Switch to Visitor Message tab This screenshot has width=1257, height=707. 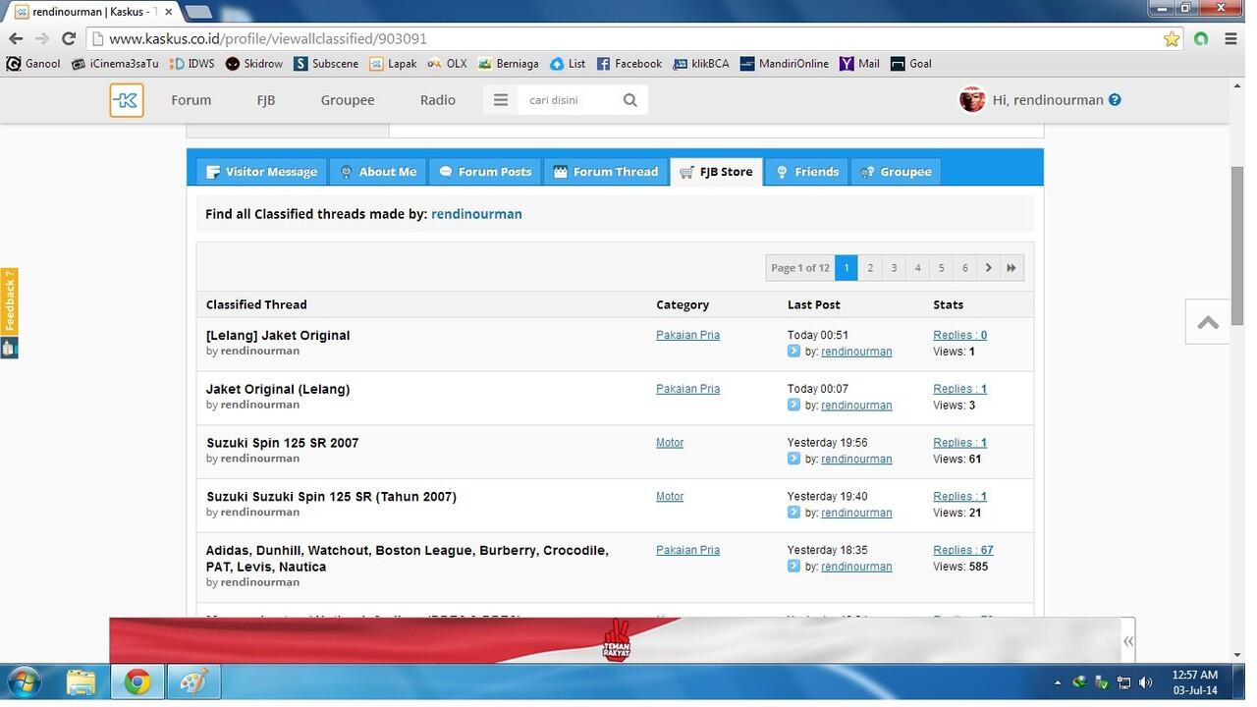261,171
